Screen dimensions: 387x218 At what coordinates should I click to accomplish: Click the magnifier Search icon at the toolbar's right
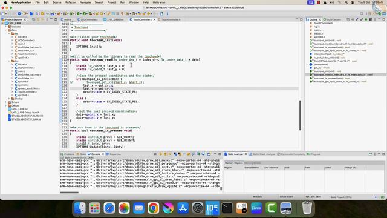(x=362, y=13)
